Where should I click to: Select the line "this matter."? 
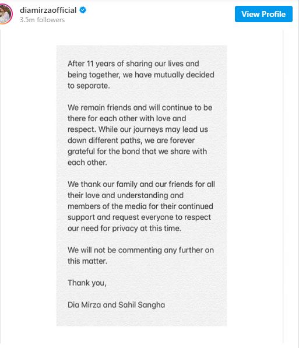87,261
